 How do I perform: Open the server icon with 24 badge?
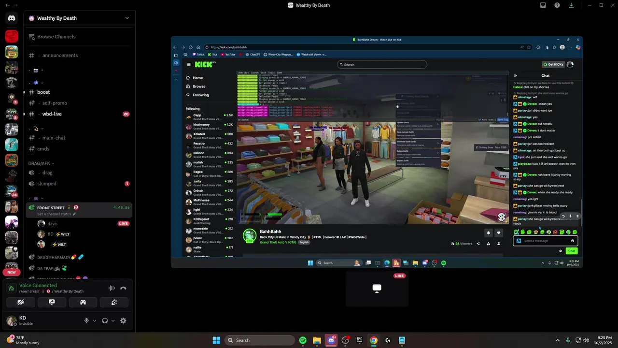(x=12, y=191)
